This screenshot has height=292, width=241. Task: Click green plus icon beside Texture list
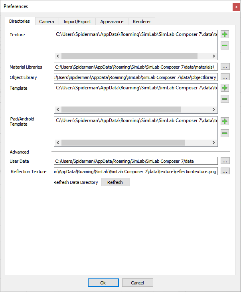click(x=225, y=35)
